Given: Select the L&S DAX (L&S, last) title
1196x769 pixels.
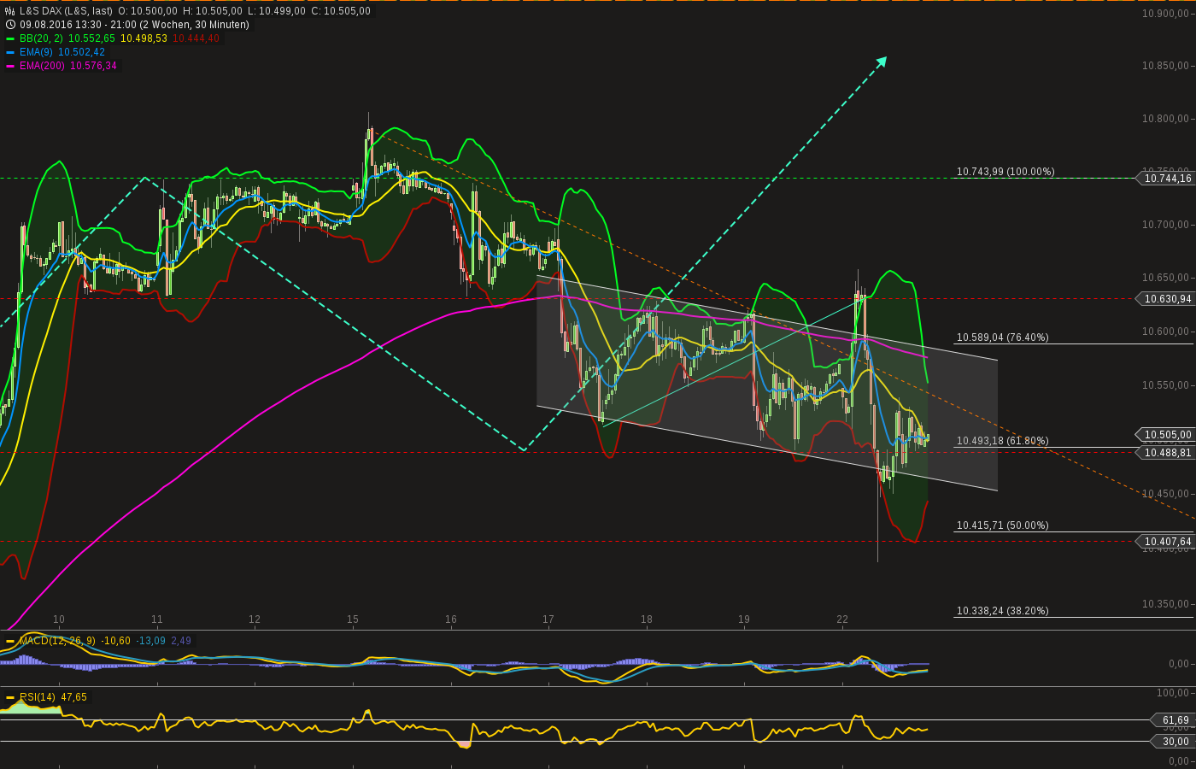Looking at the screenshot, I should (x=66, y=11).
